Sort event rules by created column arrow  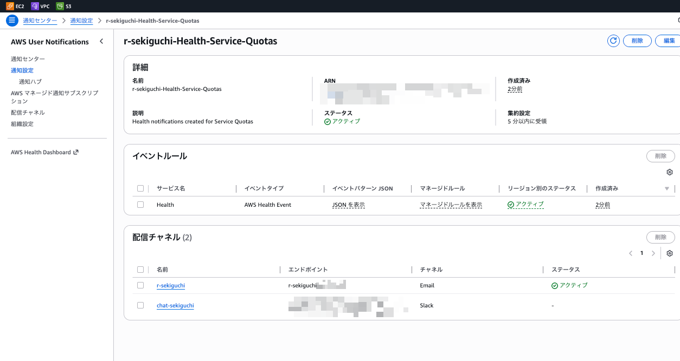(x=666, y=189)
